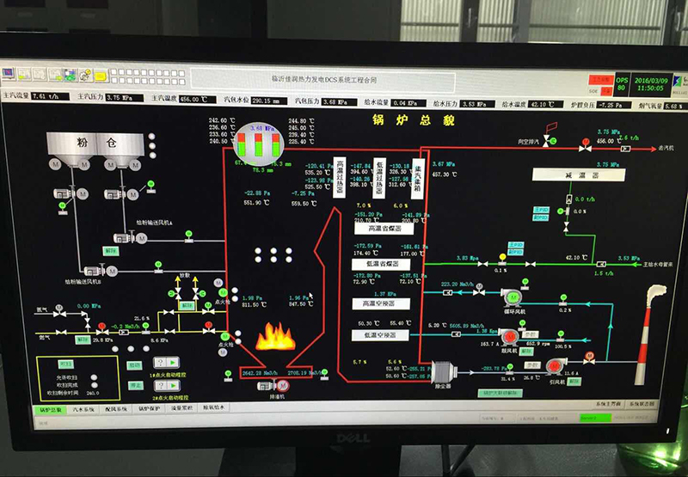
Task: Switch to the 配风系统 tab
Action: [x=113, y=408]
